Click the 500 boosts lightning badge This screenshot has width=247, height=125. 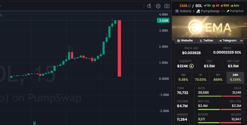click(x=224, y=6)
